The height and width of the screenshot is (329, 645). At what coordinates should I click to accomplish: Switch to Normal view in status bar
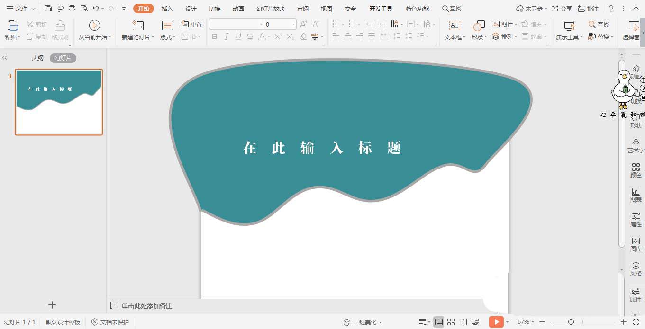click(x=439, y=322)
